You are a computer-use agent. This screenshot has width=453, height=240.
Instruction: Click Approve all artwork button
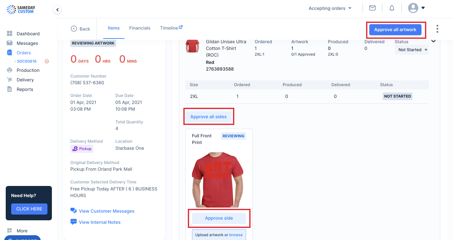395,30
